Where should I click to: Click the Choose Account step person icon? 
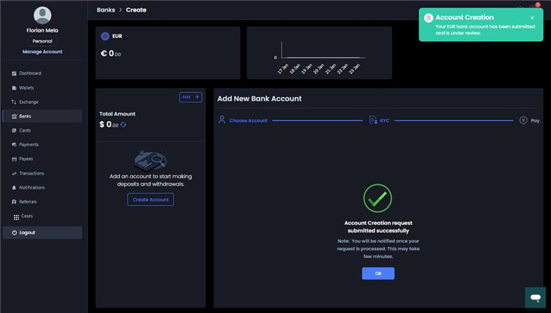pos(222,120)
